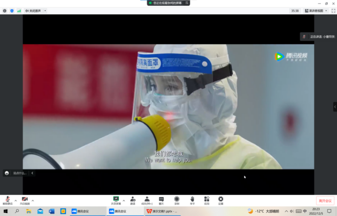Open the chat (聊天) panel
The height and width of the screenshot is (216, 337).
(161, 201)
